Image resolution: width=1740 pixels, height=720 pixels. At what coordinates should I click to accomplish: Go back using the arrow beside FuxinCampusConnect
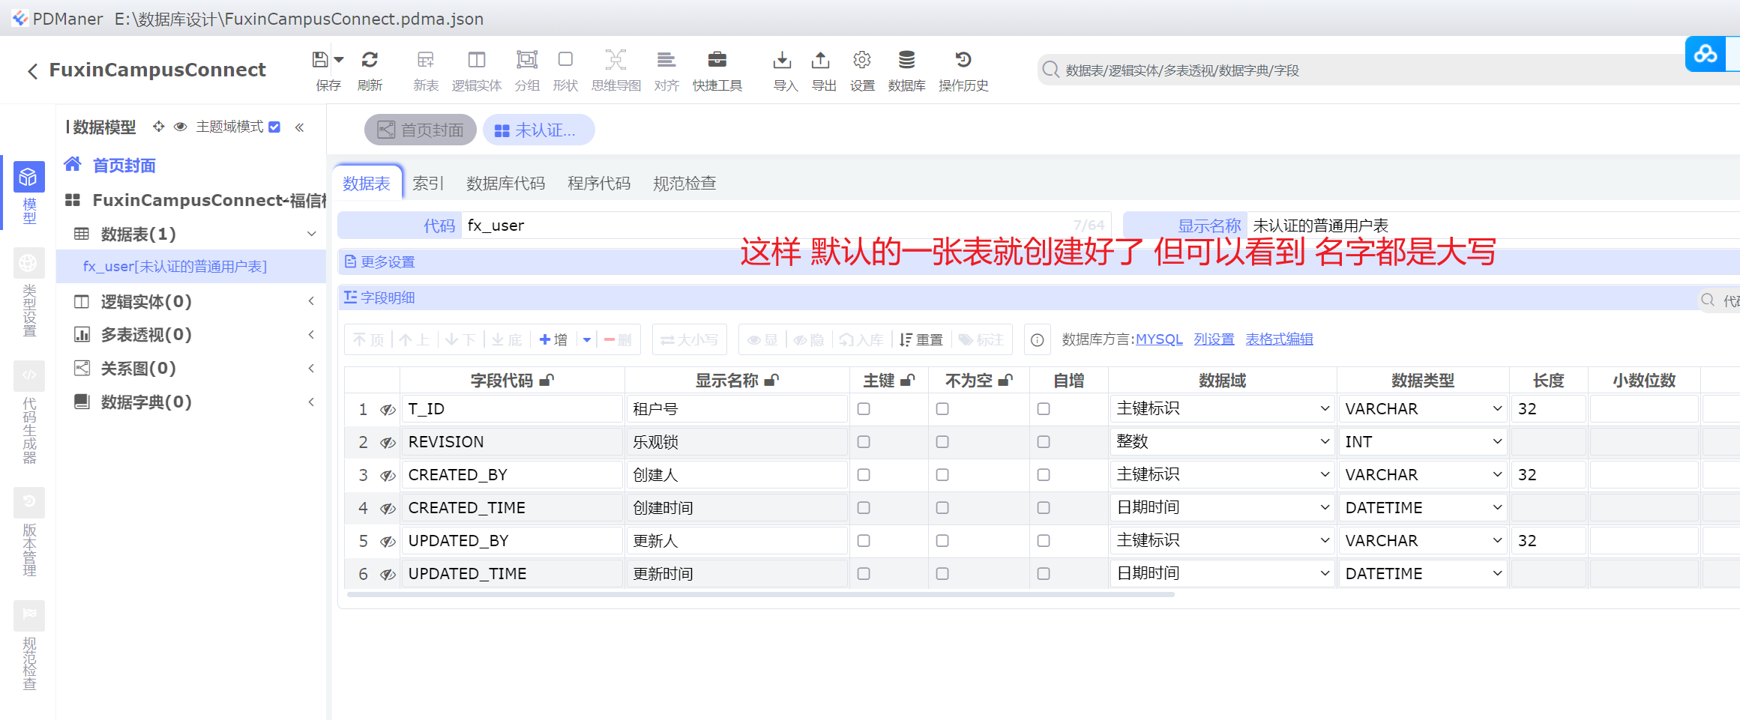32,71
